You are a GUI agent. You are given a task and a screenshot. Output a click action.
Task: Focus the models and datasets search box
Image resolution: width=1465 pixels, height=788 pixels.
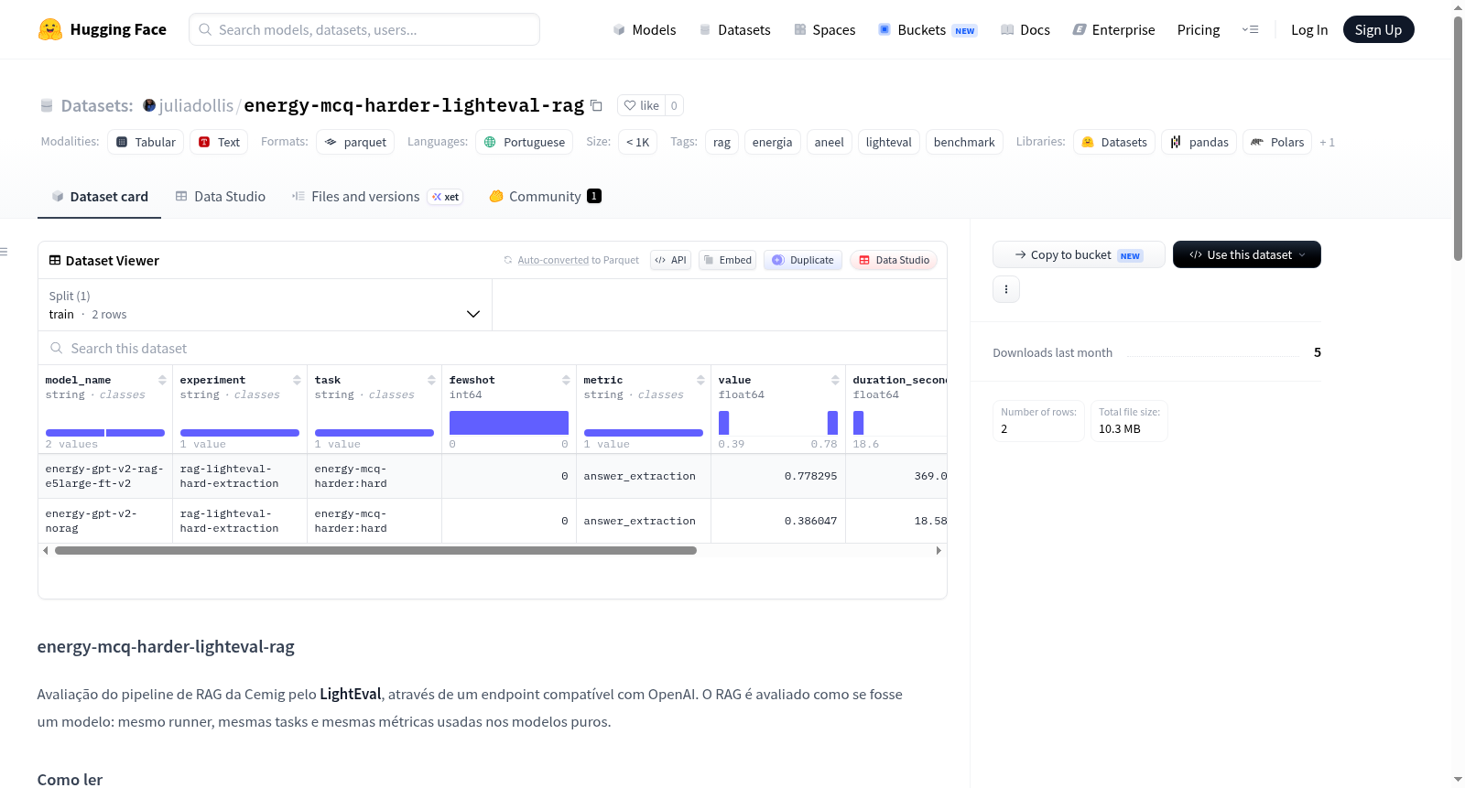(364, 29)
